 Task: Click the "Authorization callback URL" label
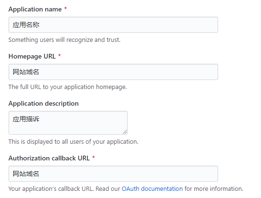pyautogui.click(x=49, y=158)
